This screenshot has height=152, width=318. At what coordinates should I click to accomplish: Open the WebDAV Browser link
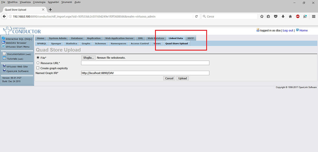coord(16,43)
